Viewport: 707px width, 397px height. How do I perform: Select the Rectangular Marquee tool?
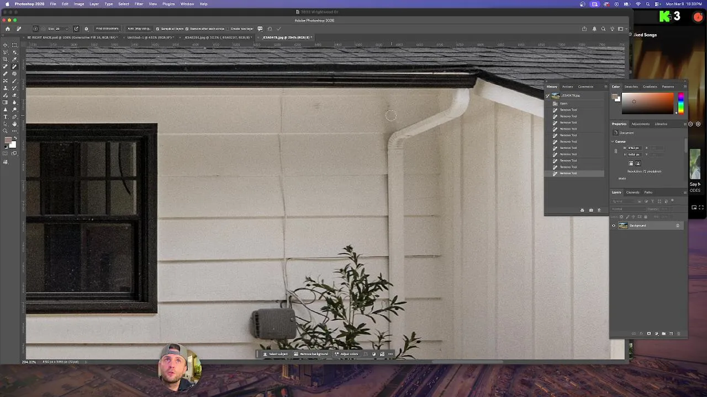click(14, 45)
